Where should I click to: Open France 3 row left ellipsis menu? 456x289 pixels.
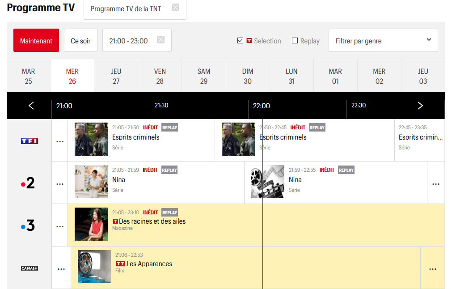click(60, 227)
